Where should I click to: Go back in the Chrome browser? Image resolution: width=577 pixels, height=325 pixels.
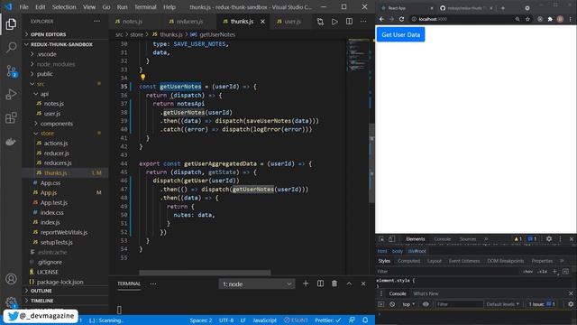(x=381, y=19)
